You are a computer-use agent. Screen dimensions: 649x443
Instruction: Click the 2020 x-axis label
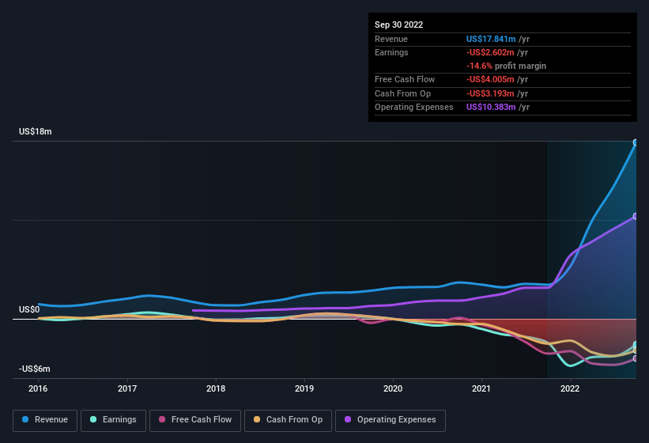393,388
